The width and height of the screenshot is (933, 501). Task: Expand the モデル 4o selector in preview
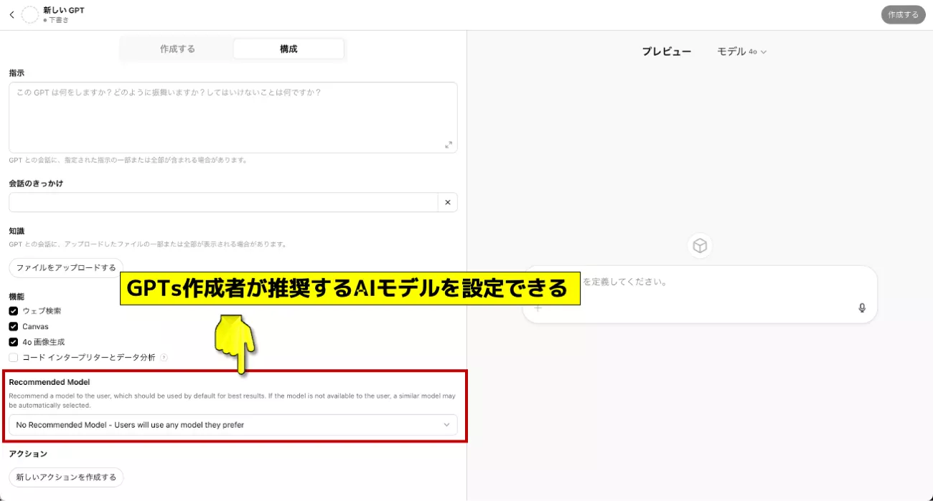pyautogui.click(x=742, y=52)
